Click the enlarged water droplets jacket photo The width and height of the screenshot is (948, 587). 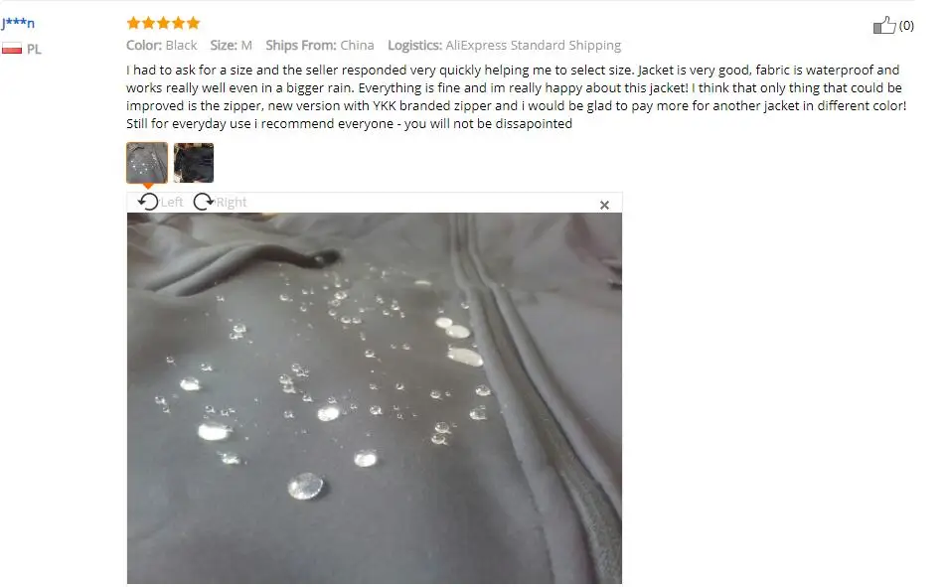pos(375,397)
